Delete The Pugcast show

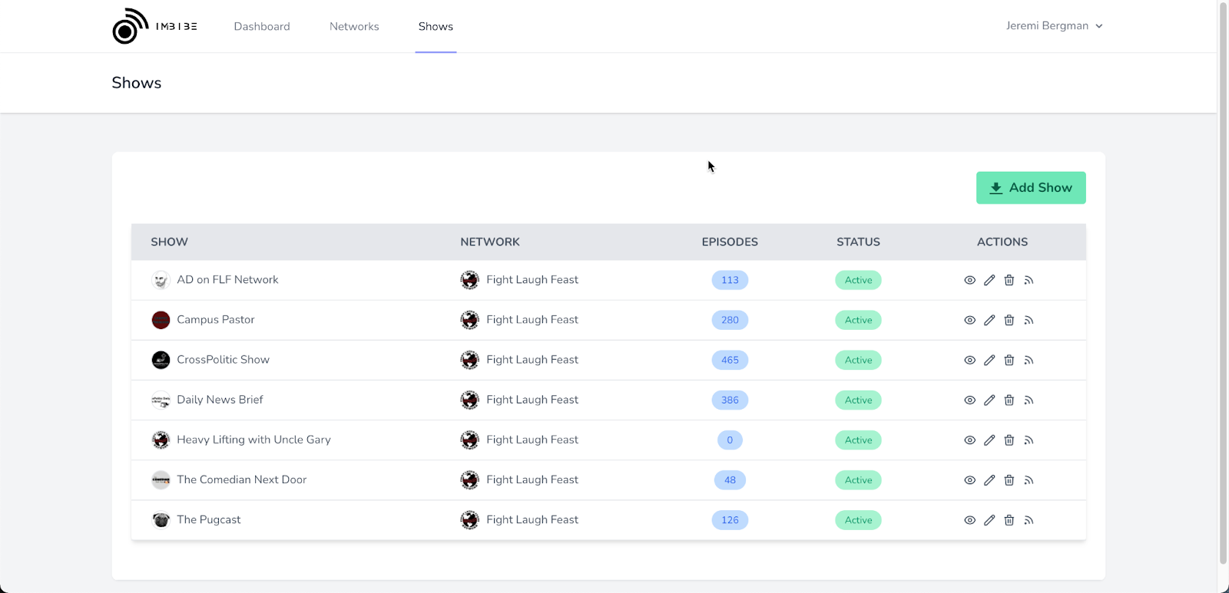tap(1009, 520)
